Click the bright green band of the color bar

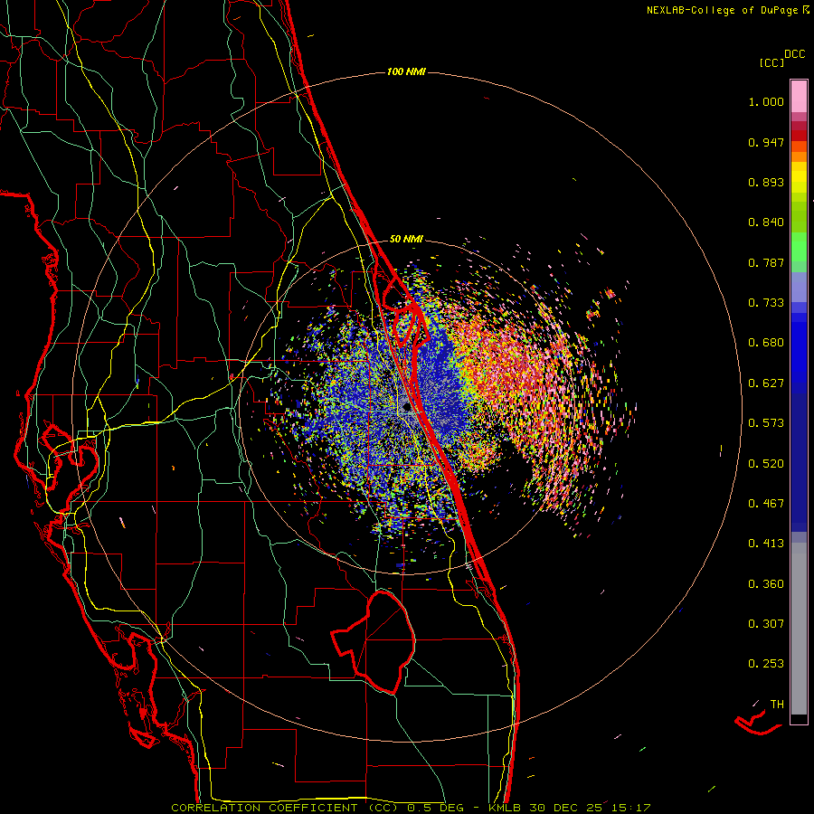pos(799,247)
